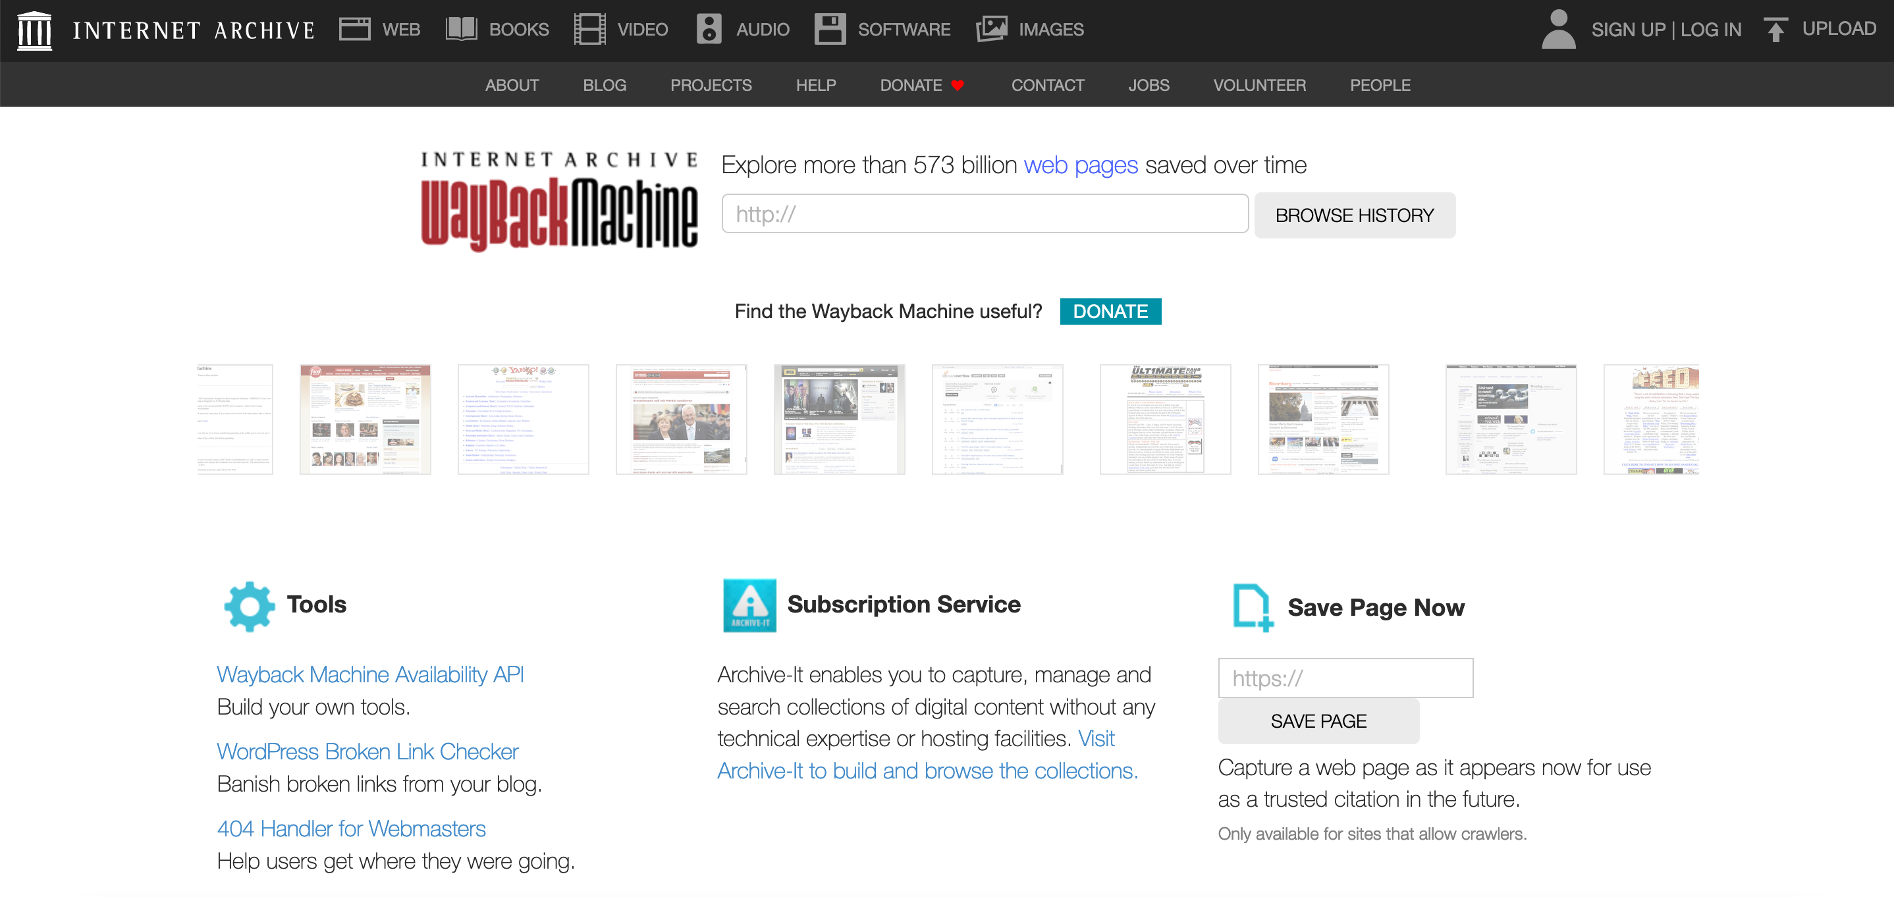Image resolution: width=1894 pixels, height=897 pixels.
Task: Open the Web section window icon
Action: tap(354, 30)
